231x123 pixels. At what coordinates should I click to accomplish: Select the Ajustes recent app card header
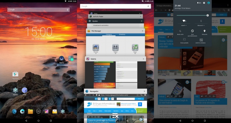[x=116, y=21]
